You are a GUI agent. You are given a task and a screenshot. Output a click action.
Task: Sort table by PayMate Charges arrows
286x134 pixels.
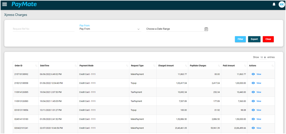(219, 66)
